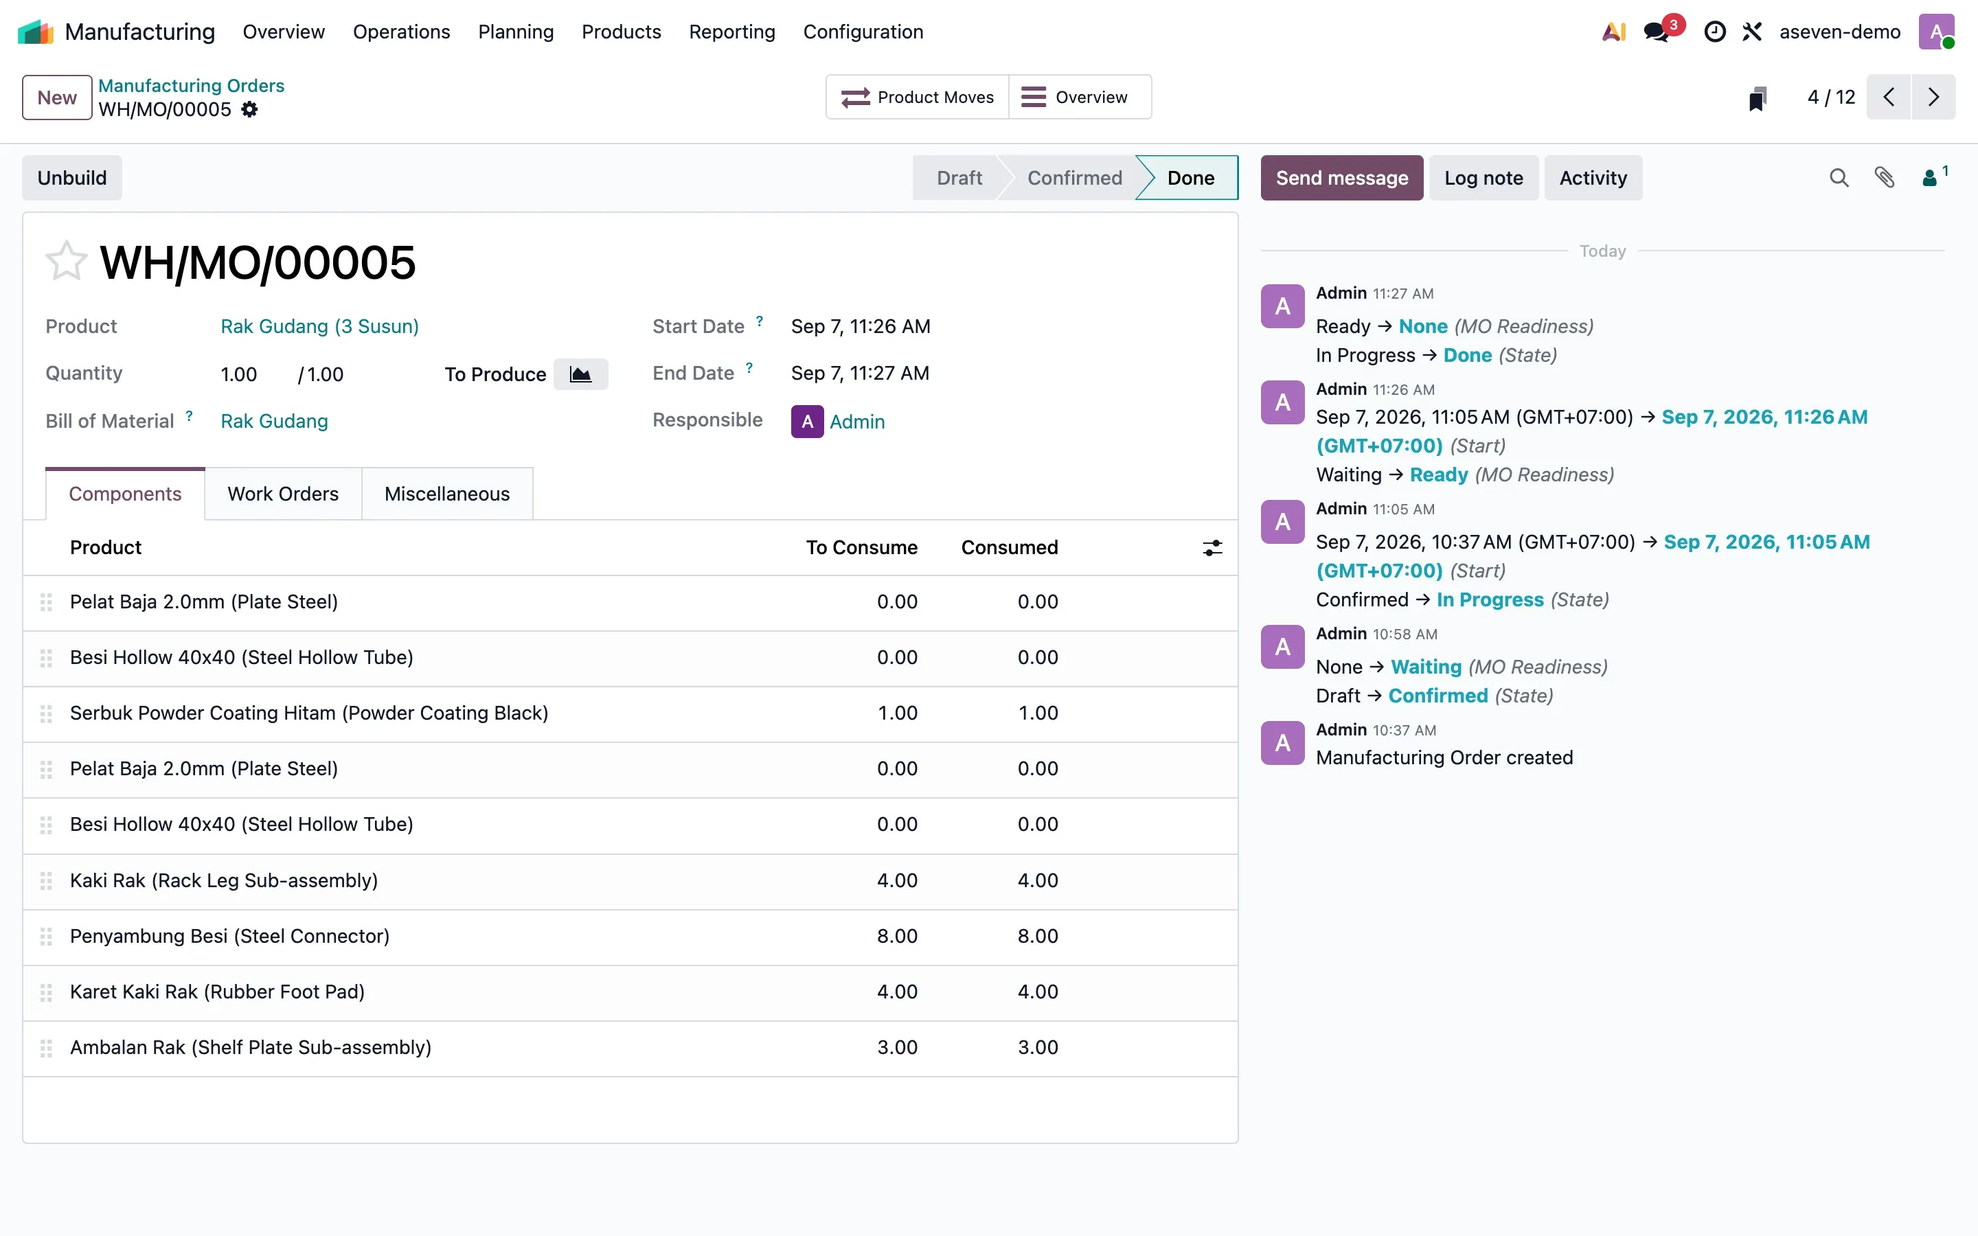The height and width of the screenshot is (1236, 1978).
Task: Open the AI assistant icon in top bar
Action: [1613, 32]
